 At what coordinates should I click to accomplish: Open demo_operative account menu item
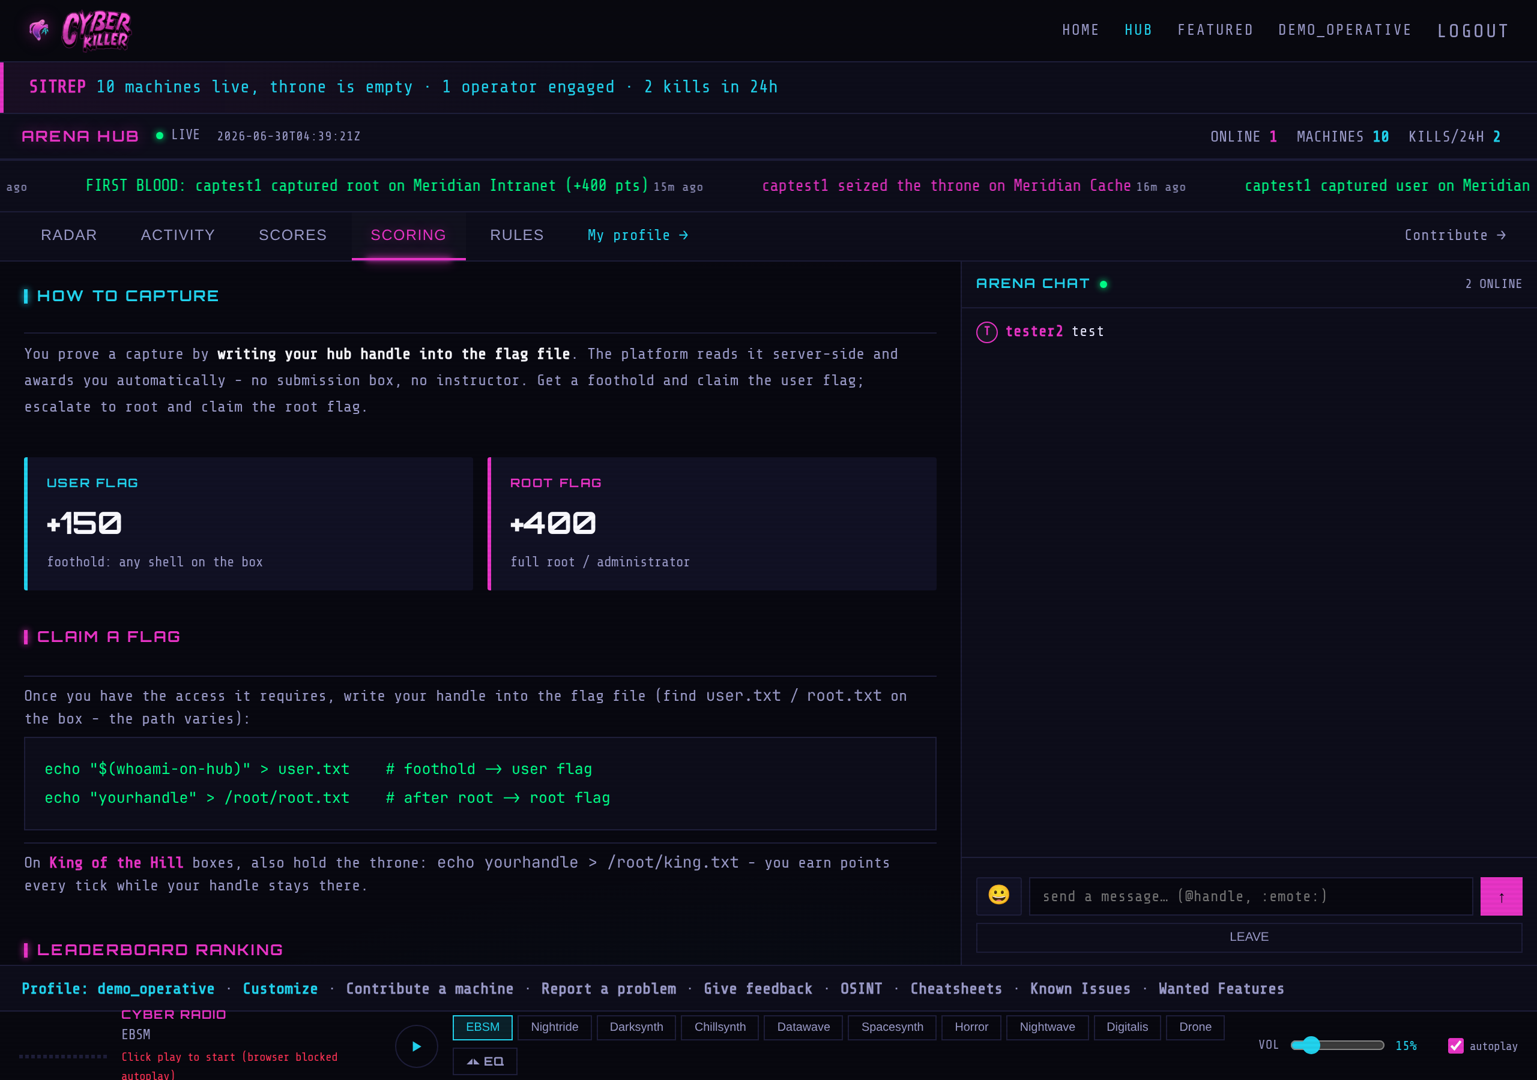(1344, 30)
